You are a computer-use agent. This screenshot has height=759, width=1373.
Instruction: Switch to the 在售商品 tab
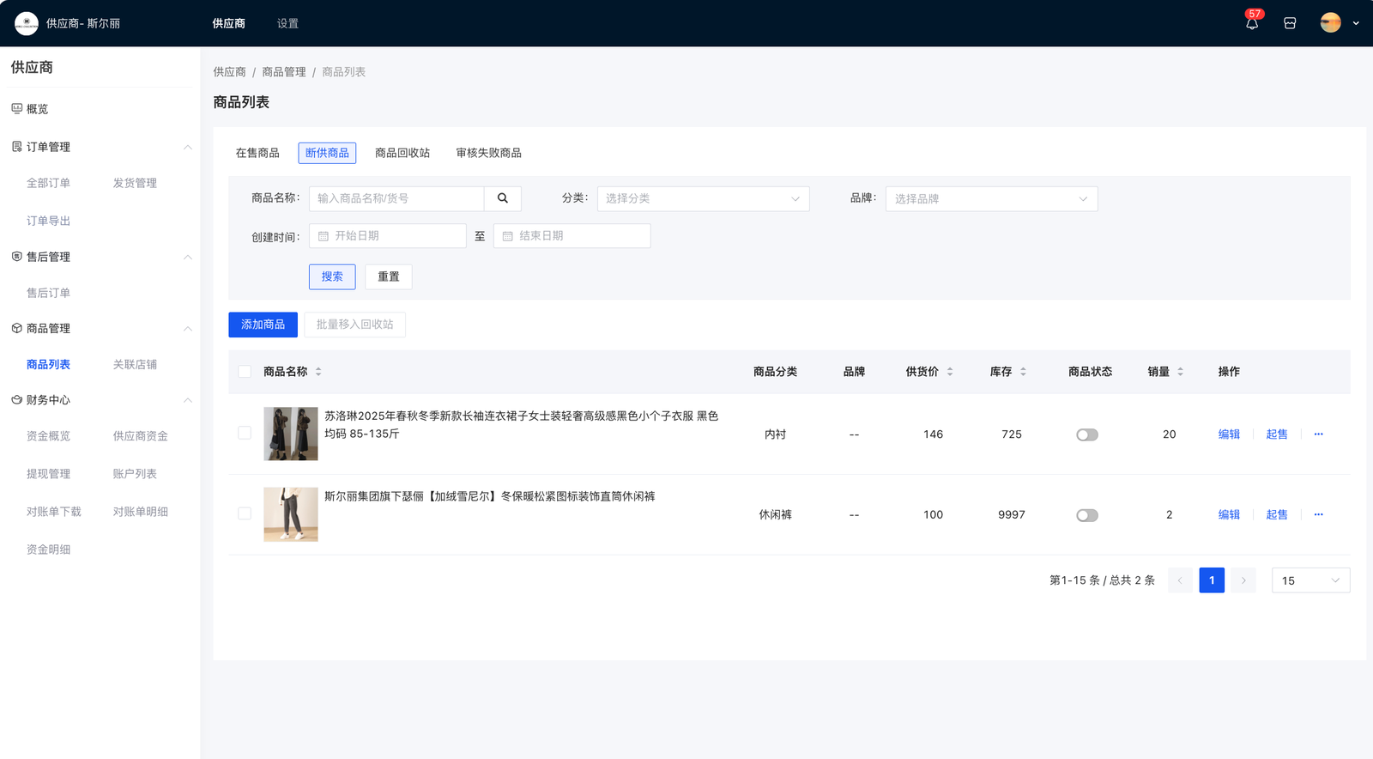[257, 153]
